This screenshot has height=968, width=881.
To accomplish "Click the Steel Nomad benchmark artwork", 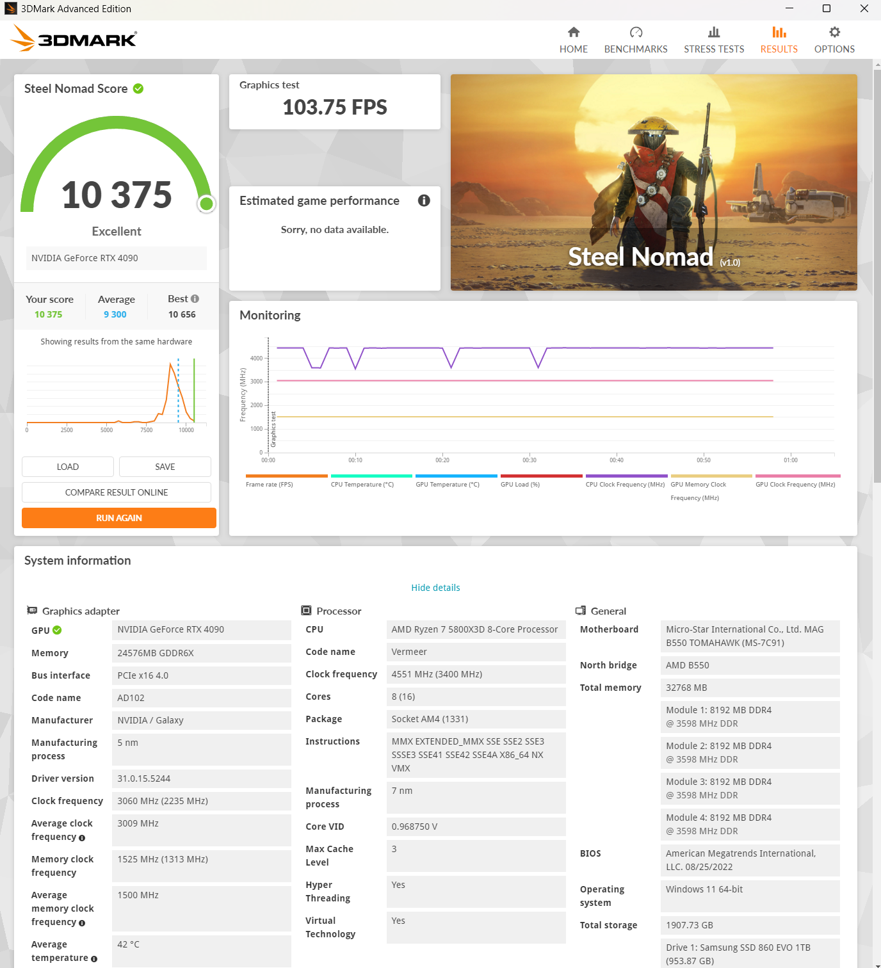I will pyautogui.click(x=654, y=182).
